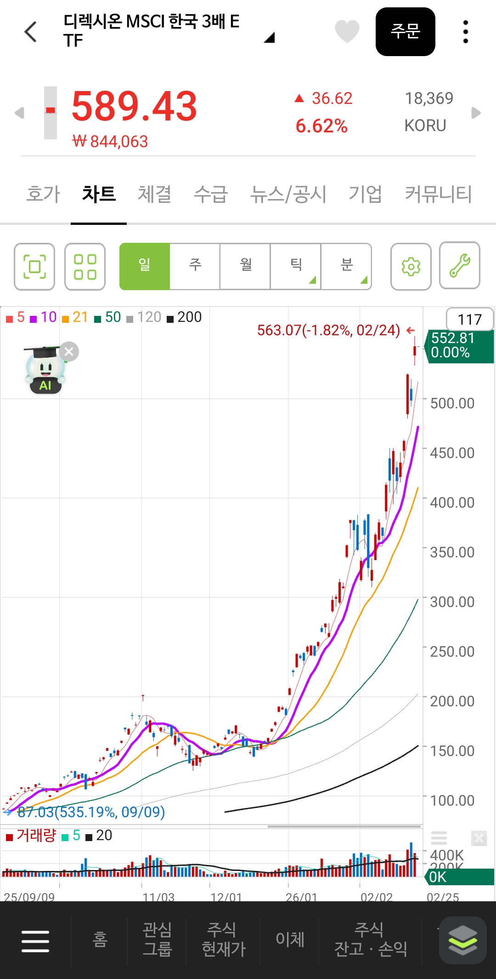Image resolution: width=496 pixels, height=979 pixels.
Task: Expand the 분 minute interval dropdown
Action: coord(346,266)
